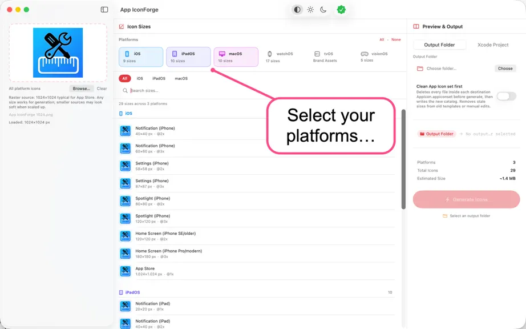
Task: Toggle the sidebar panel icon
Action: coord(104,10)
